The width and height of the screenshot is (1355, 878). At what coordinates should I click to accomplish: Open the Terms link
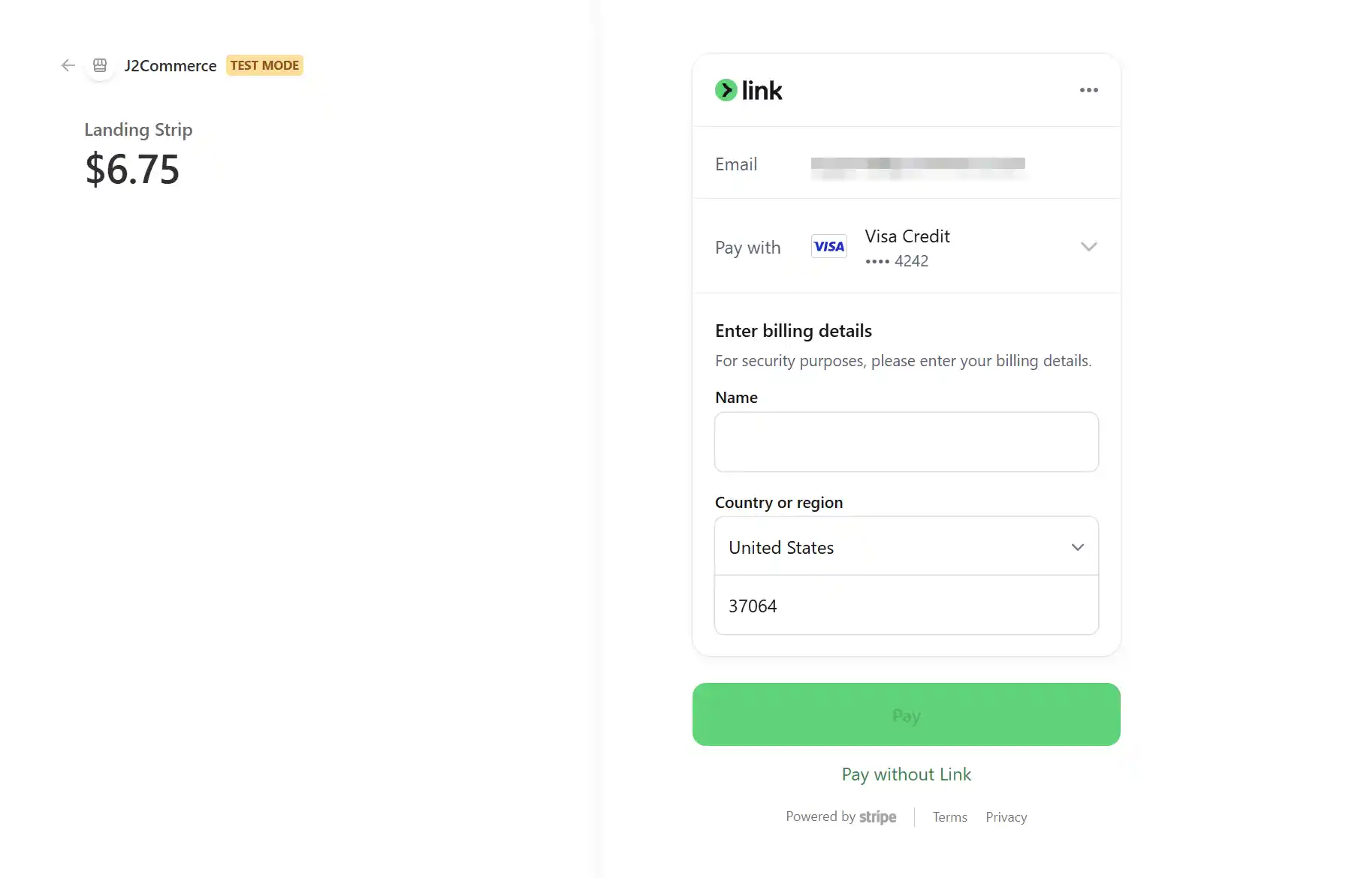[950, 817]
